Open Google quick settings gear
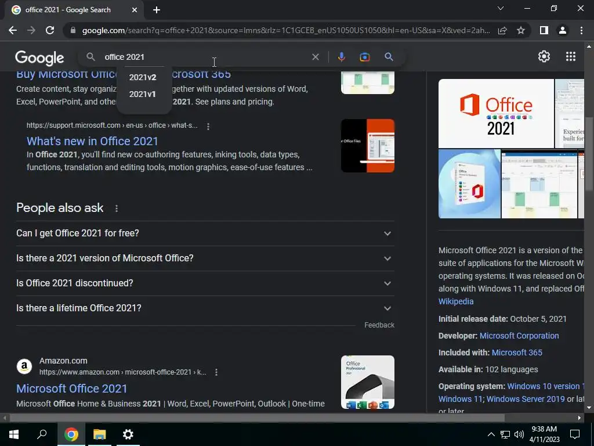This screenshot has width=594, height=446. [544, 56]
